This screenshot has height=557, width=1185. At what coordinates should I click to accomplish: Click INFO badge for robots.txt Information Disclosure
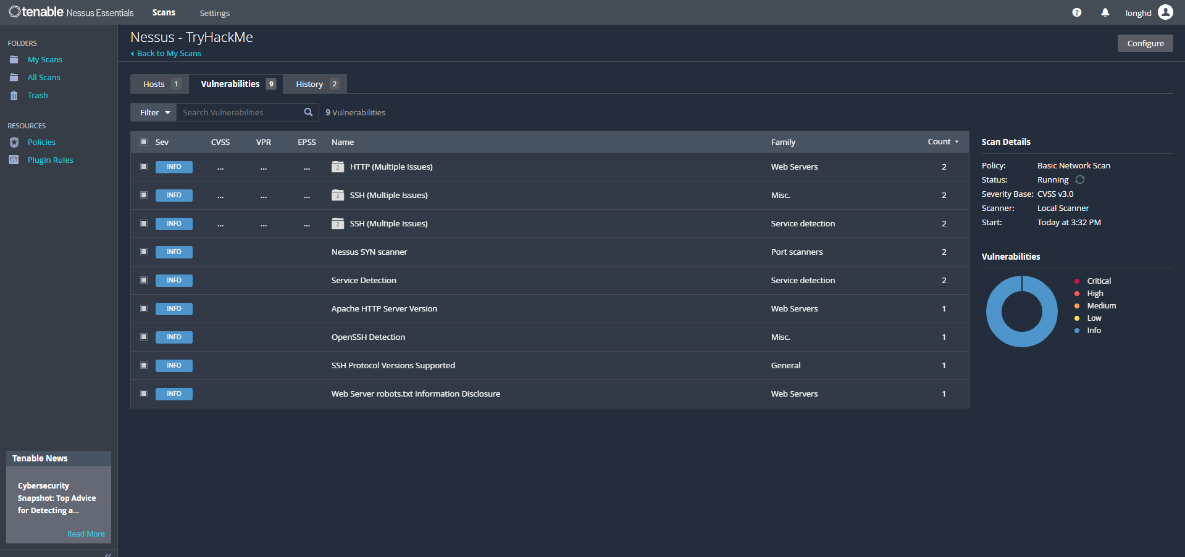click(174, 394)
